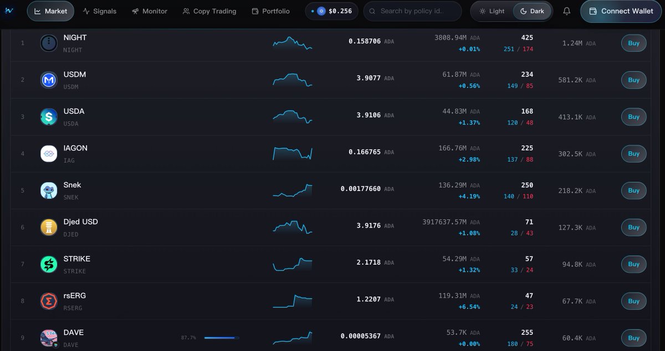Click the rsERG token icon

[49, 301]
